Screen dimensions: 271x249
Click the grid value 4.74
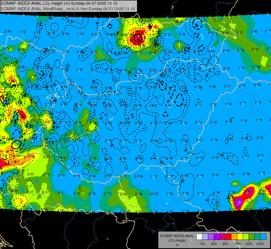184,123
